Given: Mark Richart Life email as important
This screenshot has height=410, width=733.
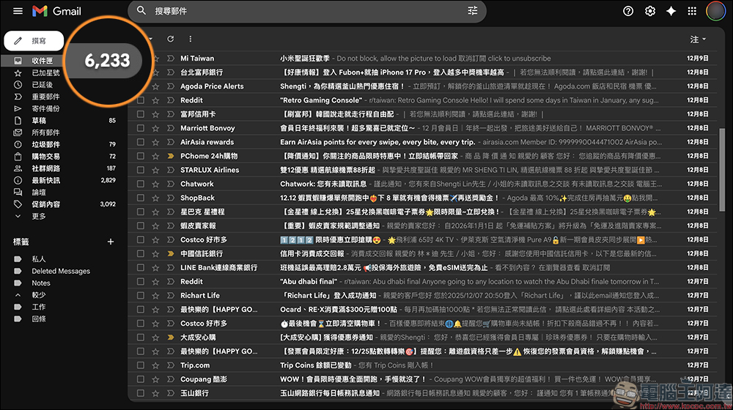Looking at the screenshot, I should (x=171, y=296).
